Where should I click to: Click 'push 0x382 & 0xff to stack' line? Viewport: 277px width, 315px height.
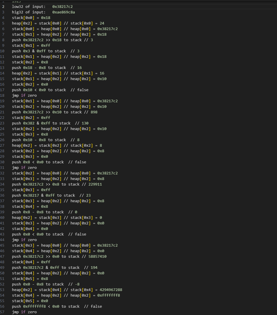tap(41, 123)
